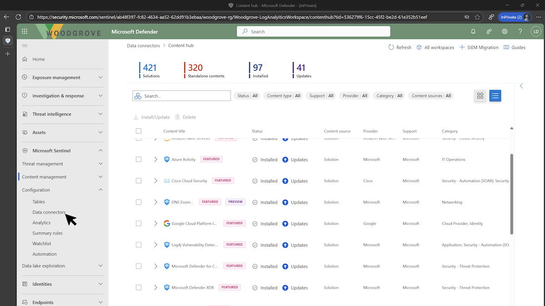Click the browser refresh icon
Viewport: 545px width, 306px height.
click(x=19, y=17)
